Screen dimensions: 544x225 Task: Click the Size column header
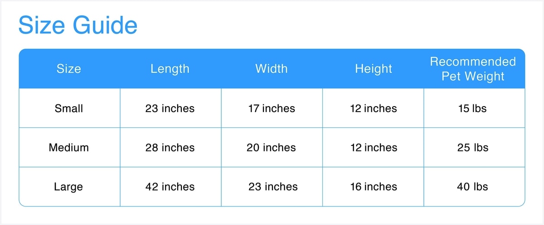click(69, 69)
